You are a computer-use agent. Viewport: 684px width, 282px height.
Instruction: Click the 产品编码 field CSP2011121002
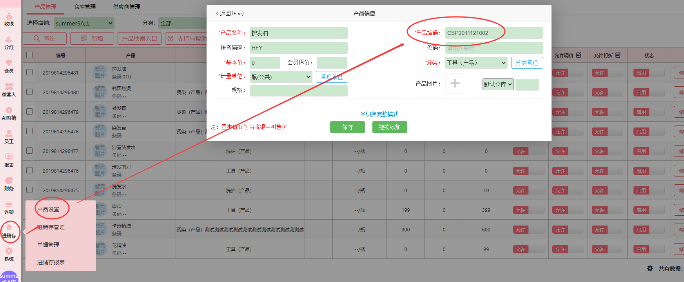pos(494,33)
